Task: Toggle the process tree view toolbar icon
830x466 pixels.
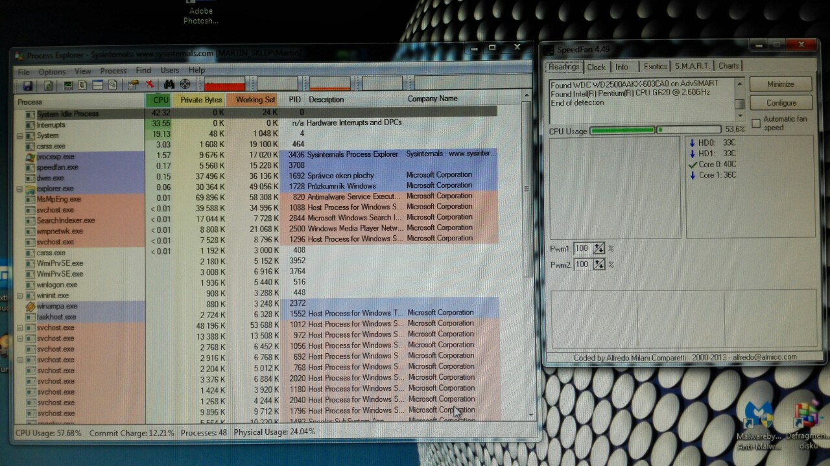Action: (82, 85)
